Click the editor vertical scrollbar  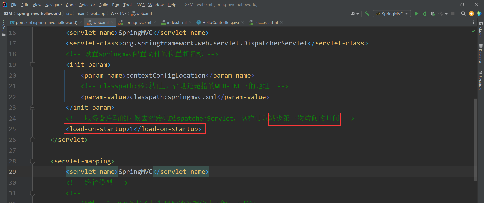pos(476,139)
